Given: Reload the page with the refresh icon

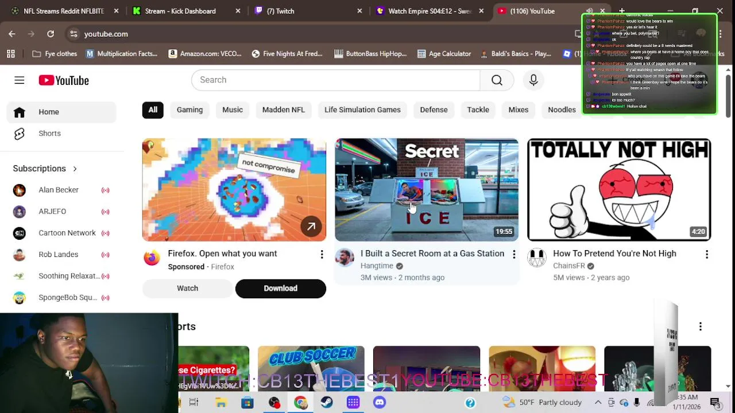Looking at the screenshot, I should point(51,34).
